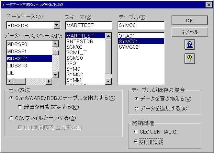Select SYMC2 in the schema list
This screenshot has height=153, width=214.
[85, 75]
